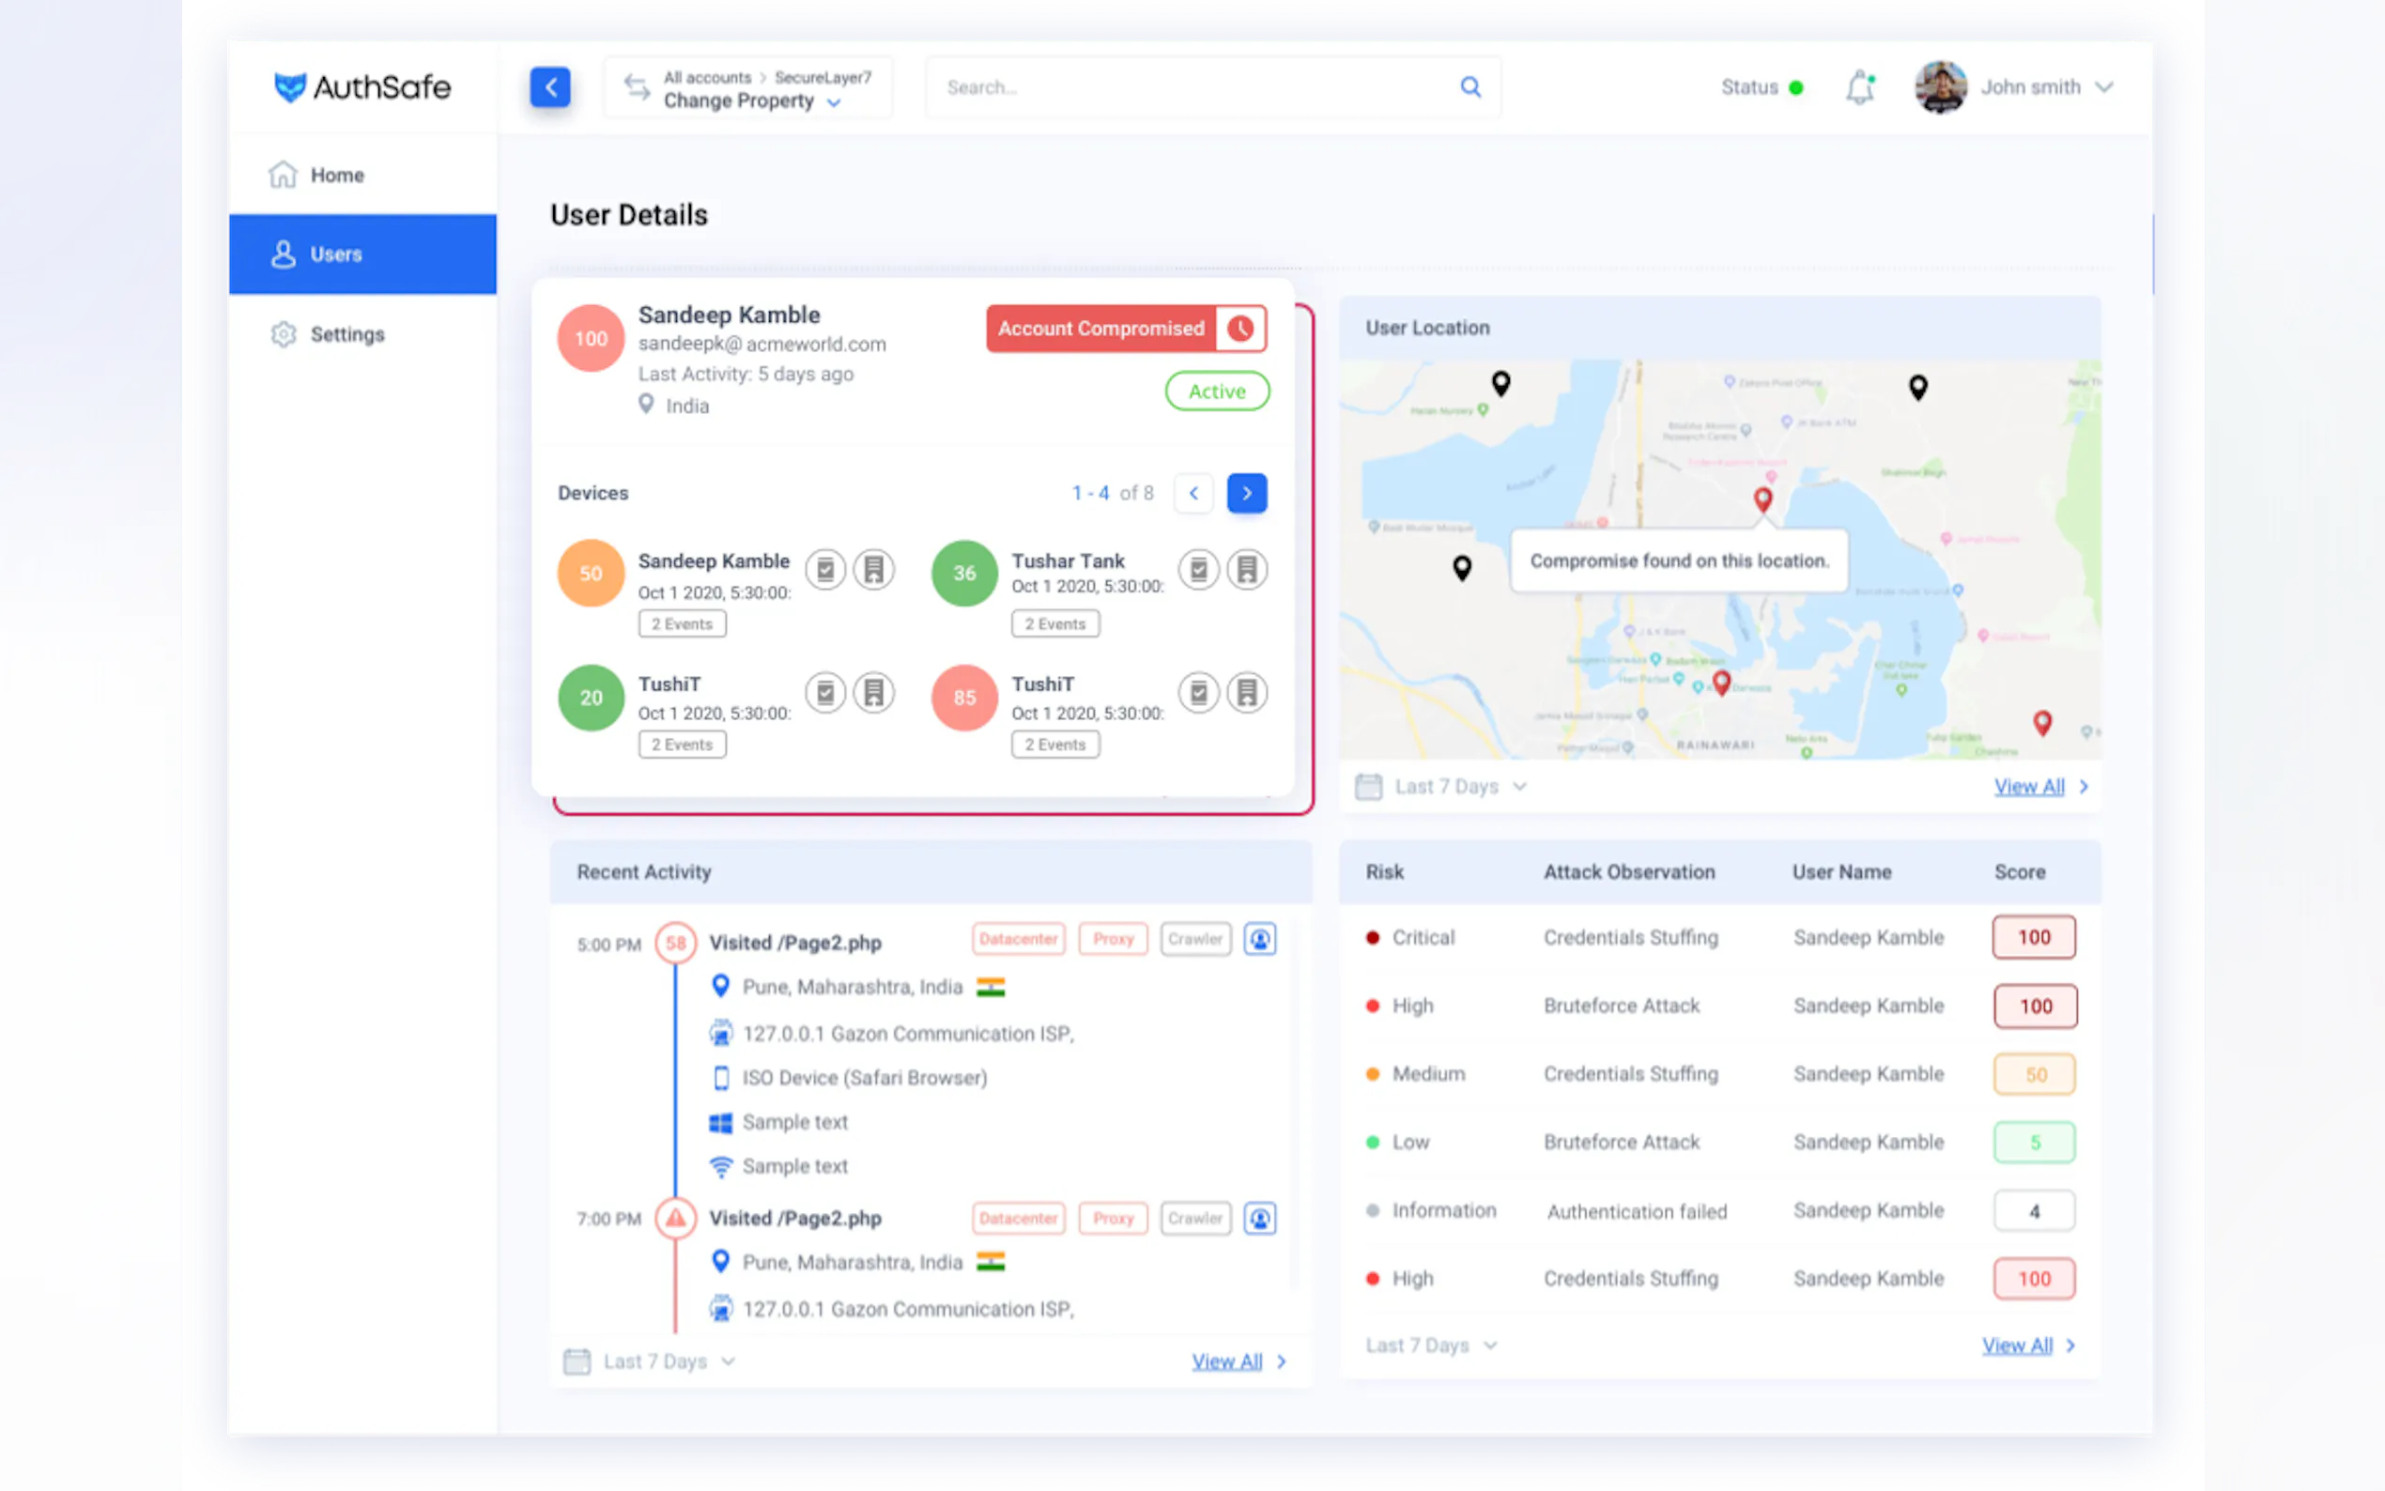Viewport: 2385px width, 1491px height.
Task: Click Sandeep Kamble device's clipboard check icon
Action: click(825, 570)
